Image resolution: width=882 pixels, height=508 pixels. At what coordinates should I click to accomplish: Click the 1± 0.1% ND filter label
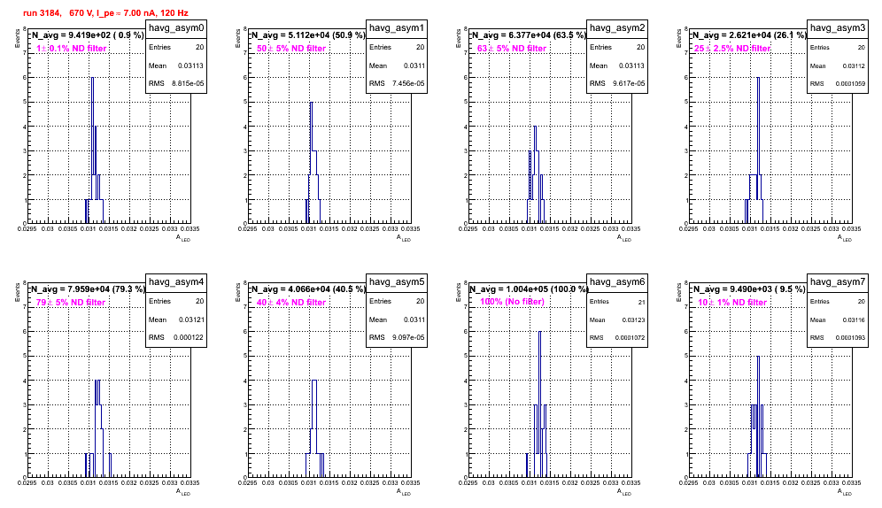(x=72, y=49)
